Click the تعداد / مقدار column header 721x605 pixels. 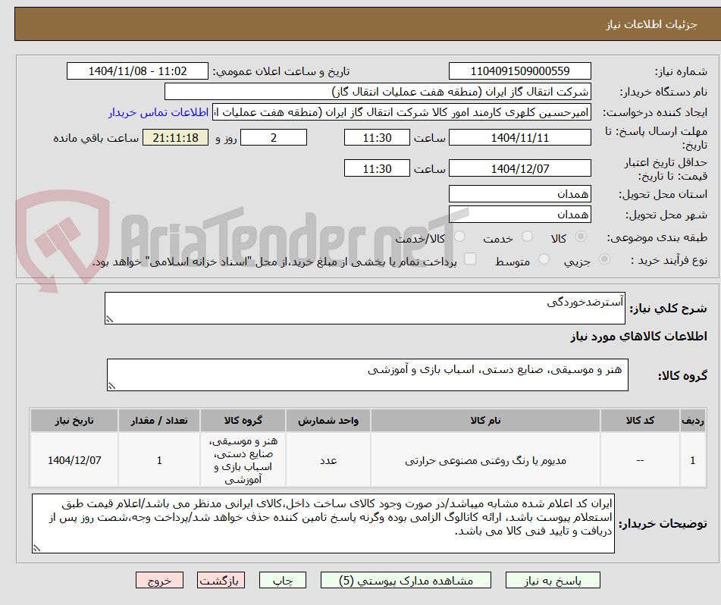[x=159, y=420]
